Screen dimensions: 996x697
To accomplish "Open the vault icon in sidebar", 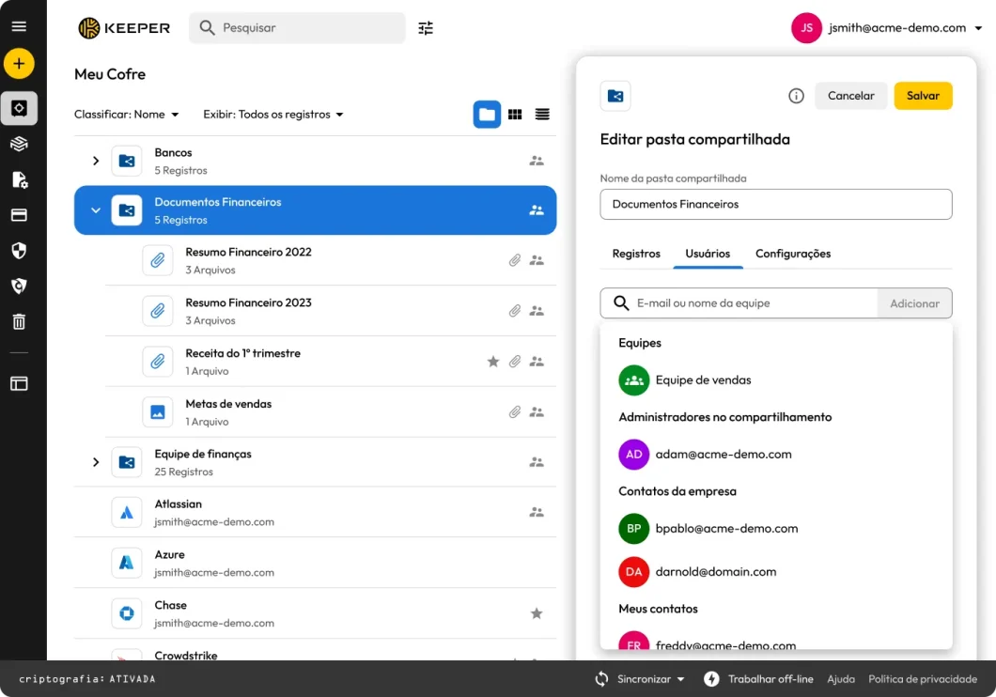I will (x=19, y=108).
